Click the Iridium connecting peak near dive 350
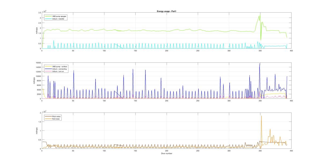The height and width of the screenshot is (167, 322). (259, 64)
